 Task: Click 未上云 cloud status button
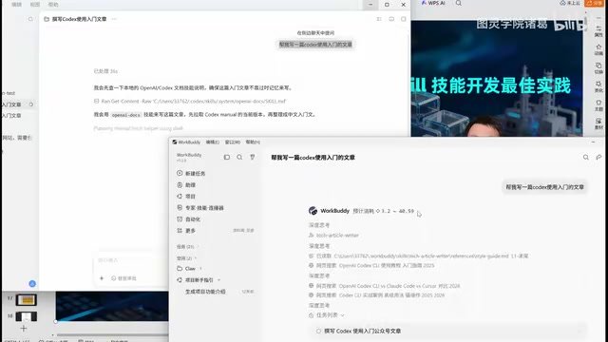[570, 3]
